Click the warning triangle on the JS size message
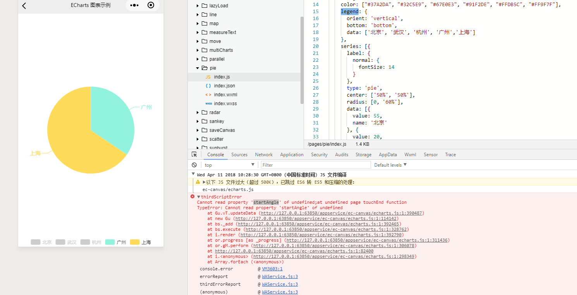This screenshot has height=295, width=577. (198, 181)
